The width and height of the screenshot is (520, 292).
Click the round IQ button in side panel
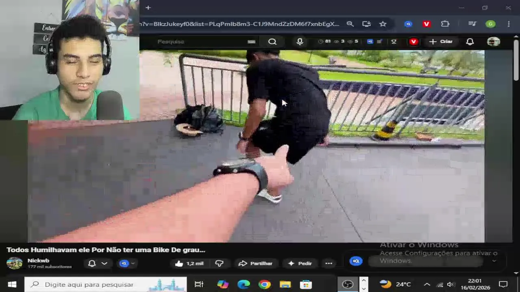pyautogui.click(x=356, y=261)
